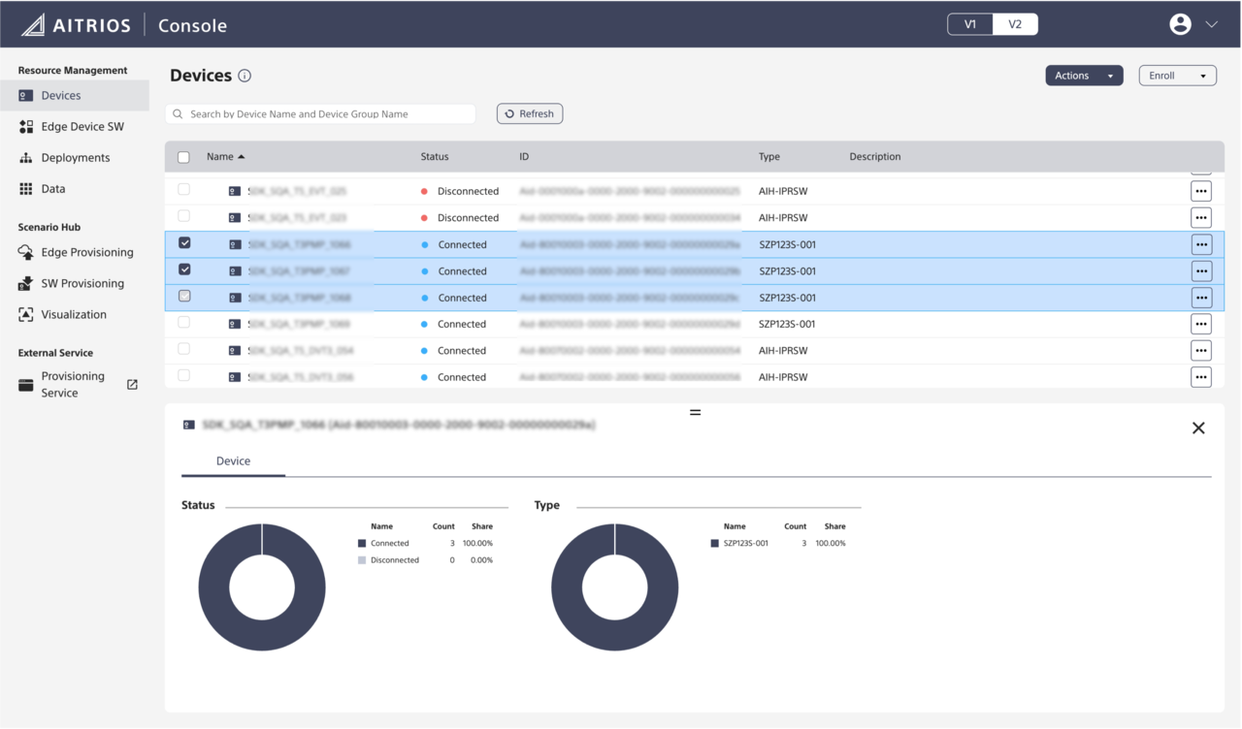
Task: Click the Edge Device SW sidebar icon
Action: [26, 126]
